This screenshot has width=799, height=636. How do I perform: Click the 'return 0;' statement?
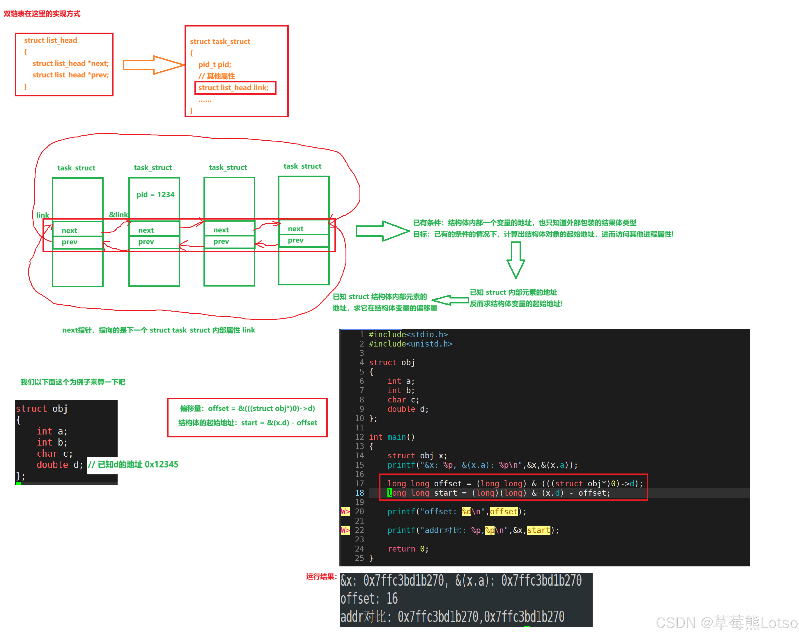click(408, 548)
